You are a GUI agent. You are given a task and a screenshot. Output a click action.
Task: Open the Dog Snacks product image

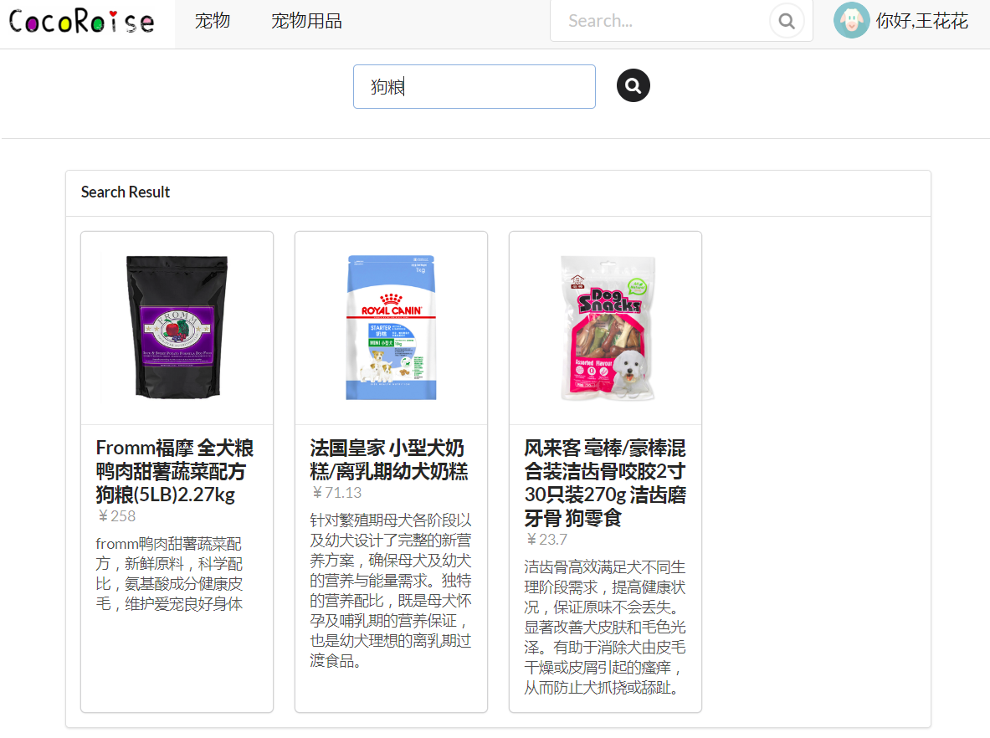coord(607,327)
